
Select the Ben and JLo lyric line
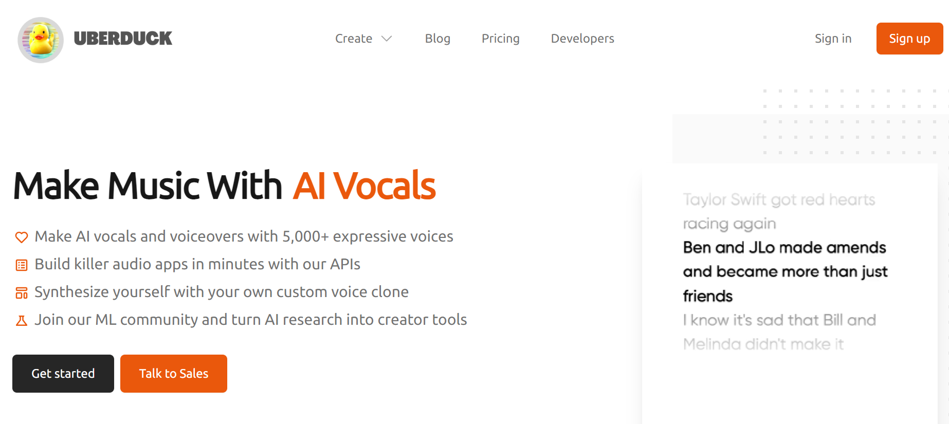(x=785, y=272)
